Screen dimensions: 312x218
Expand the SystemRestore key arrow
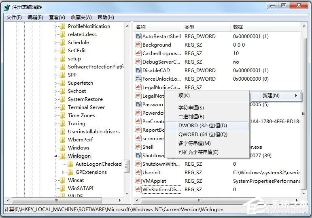56,99
